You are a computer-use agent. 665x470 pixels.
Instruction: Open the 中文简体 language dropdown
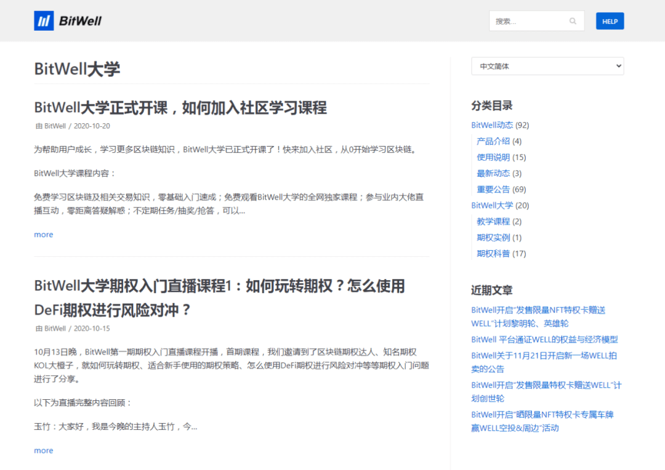547,66
